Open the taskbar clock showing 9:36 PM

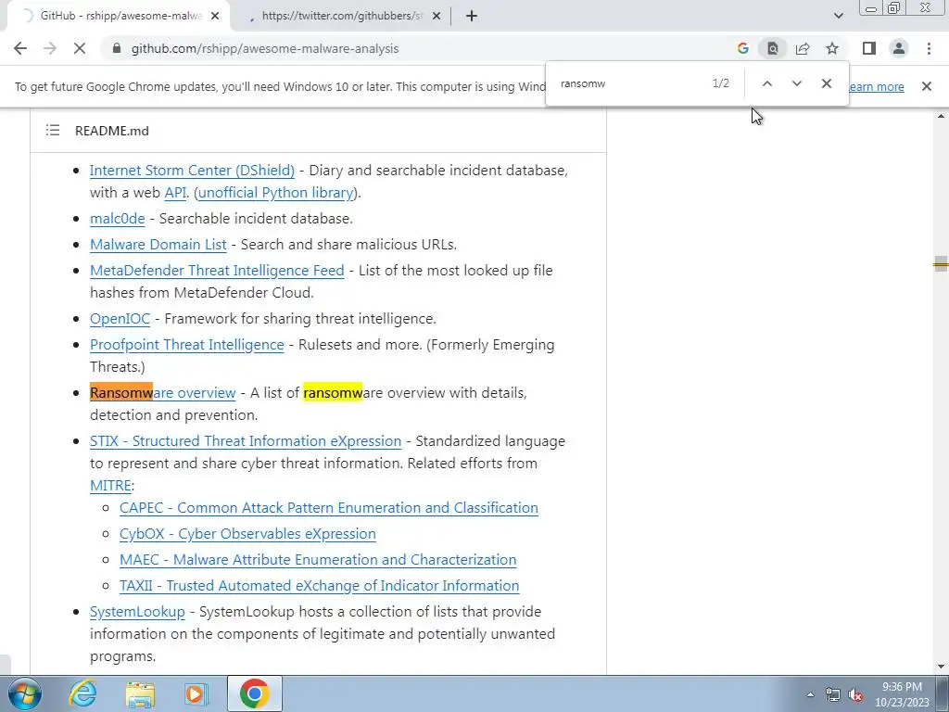[902, 694]
